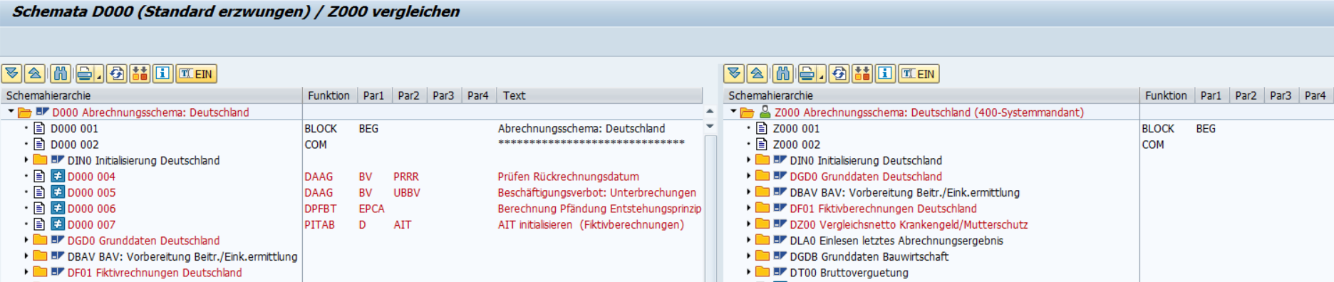Click PITAB function cell

319,224
